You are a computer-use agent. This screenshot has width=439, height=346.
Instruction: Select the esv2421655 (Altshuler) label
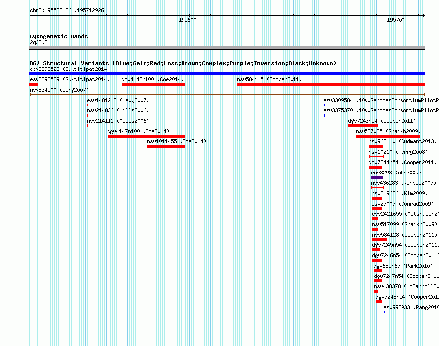[x=405, y=214]
